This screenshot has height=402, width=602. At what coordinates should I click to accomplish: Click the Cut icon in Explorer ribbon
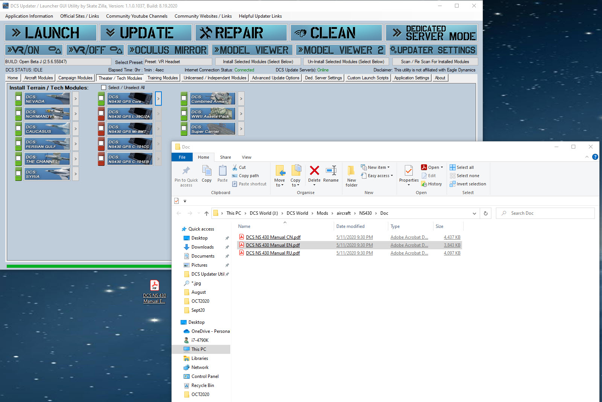click(x=235, y=167)
